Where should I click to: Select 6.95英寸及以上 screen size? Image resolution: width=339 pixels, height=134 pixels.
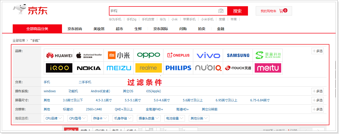coord(226,100)
